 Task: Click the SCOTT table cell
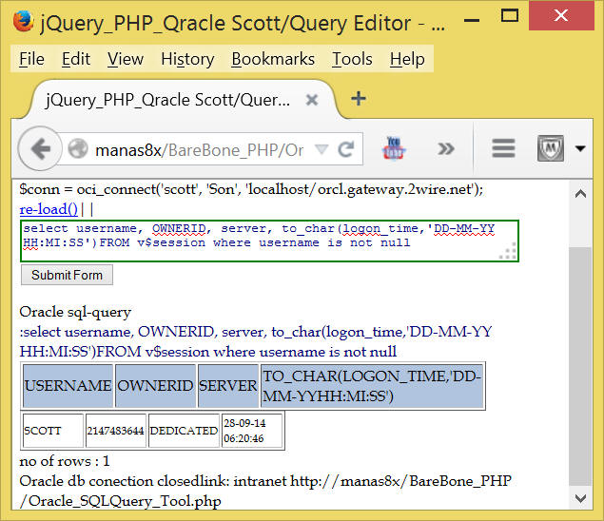point(53,431)
